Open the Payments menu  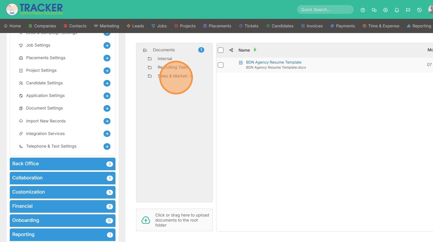pos(342,26)
